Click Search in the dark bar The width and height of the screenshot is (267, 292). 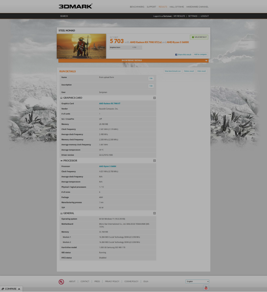[64, 16]
